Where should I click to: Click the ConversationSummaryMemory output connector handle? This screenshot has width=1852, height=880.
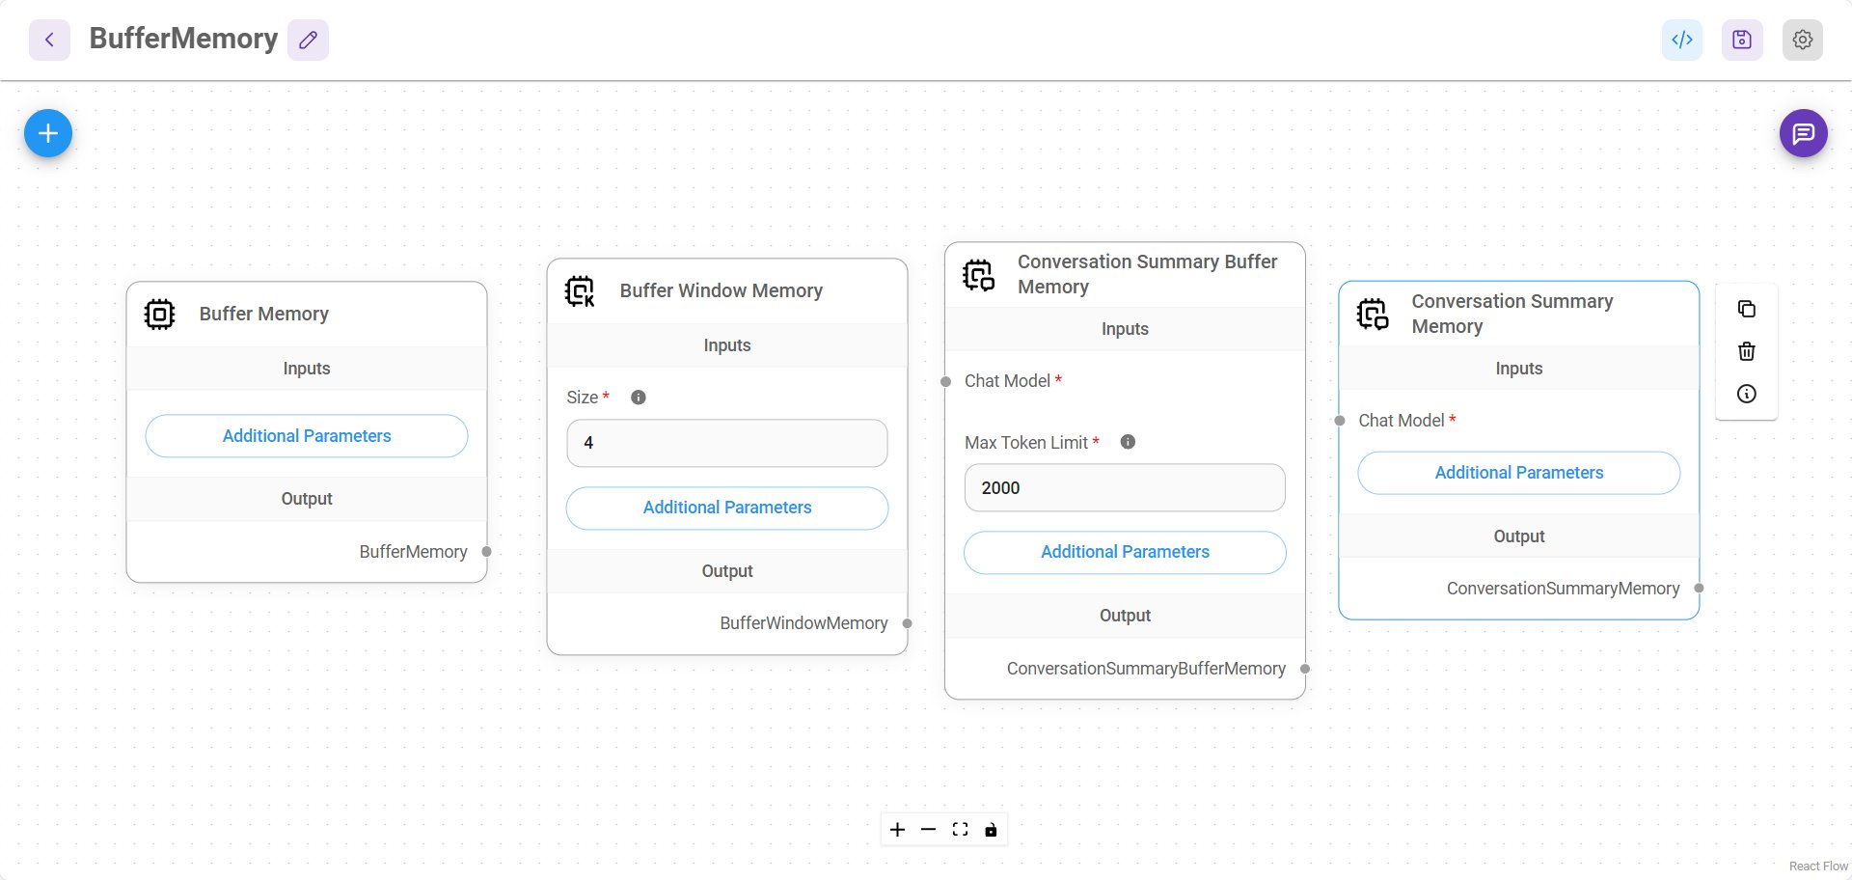[x=1700, y=589]
